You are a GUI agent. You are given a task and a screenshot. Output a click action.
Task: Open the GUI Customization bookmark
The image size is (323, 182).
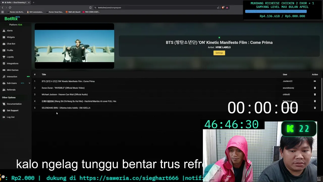pyautogui.click(x=35, y=12)
